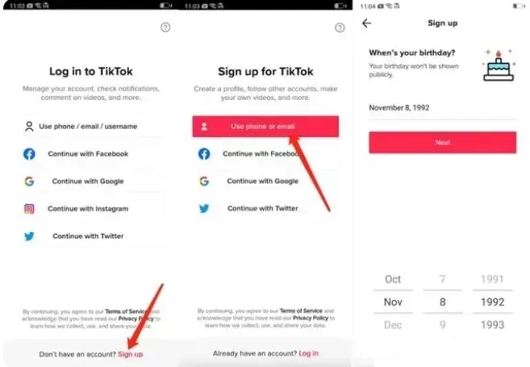Tap the Instagram icon

pos(29,209)
